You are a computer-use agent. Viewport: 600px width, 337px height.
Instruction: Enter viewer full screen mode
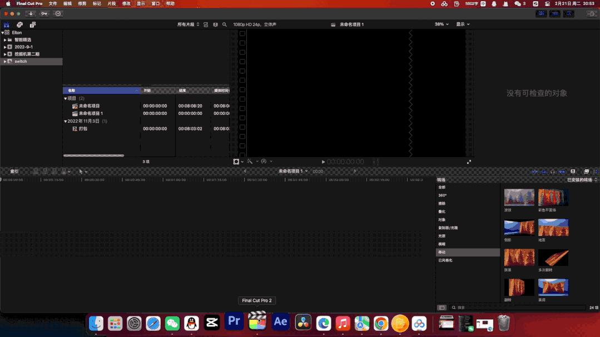(x=469, y=162)
